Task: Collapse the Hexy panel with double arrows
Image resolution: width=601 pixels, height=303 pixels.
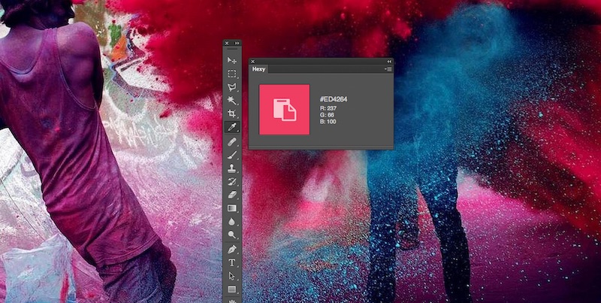Action: (x=388, y=61)
